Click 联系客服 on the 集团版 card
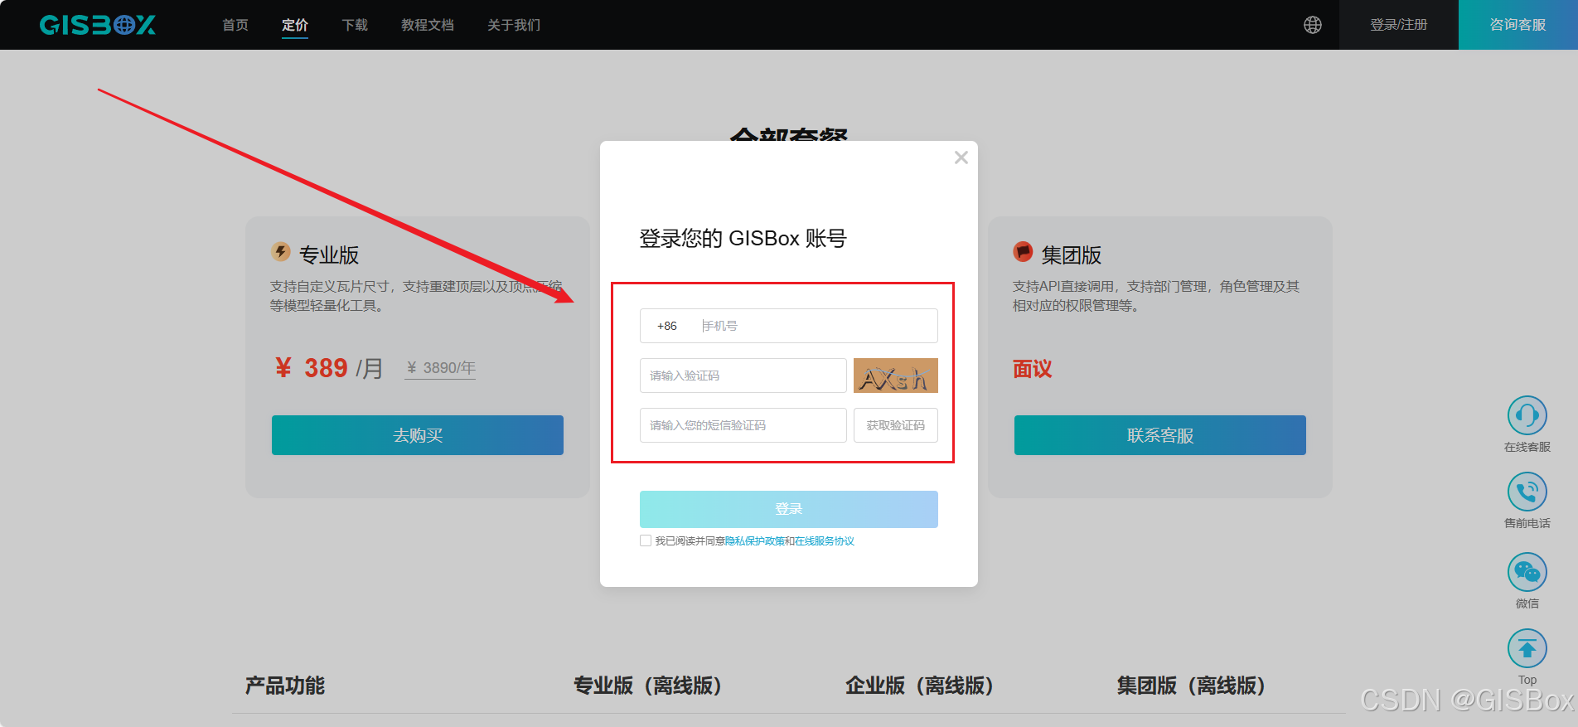Viewport: 1578px width, 727px height. coord(1160,435)
